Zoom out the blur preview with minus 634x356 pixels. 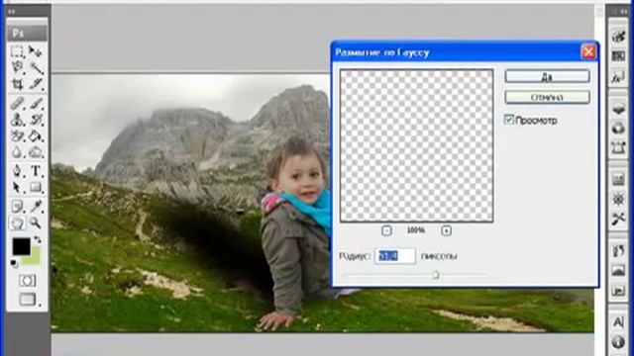(x=386, y=230)
